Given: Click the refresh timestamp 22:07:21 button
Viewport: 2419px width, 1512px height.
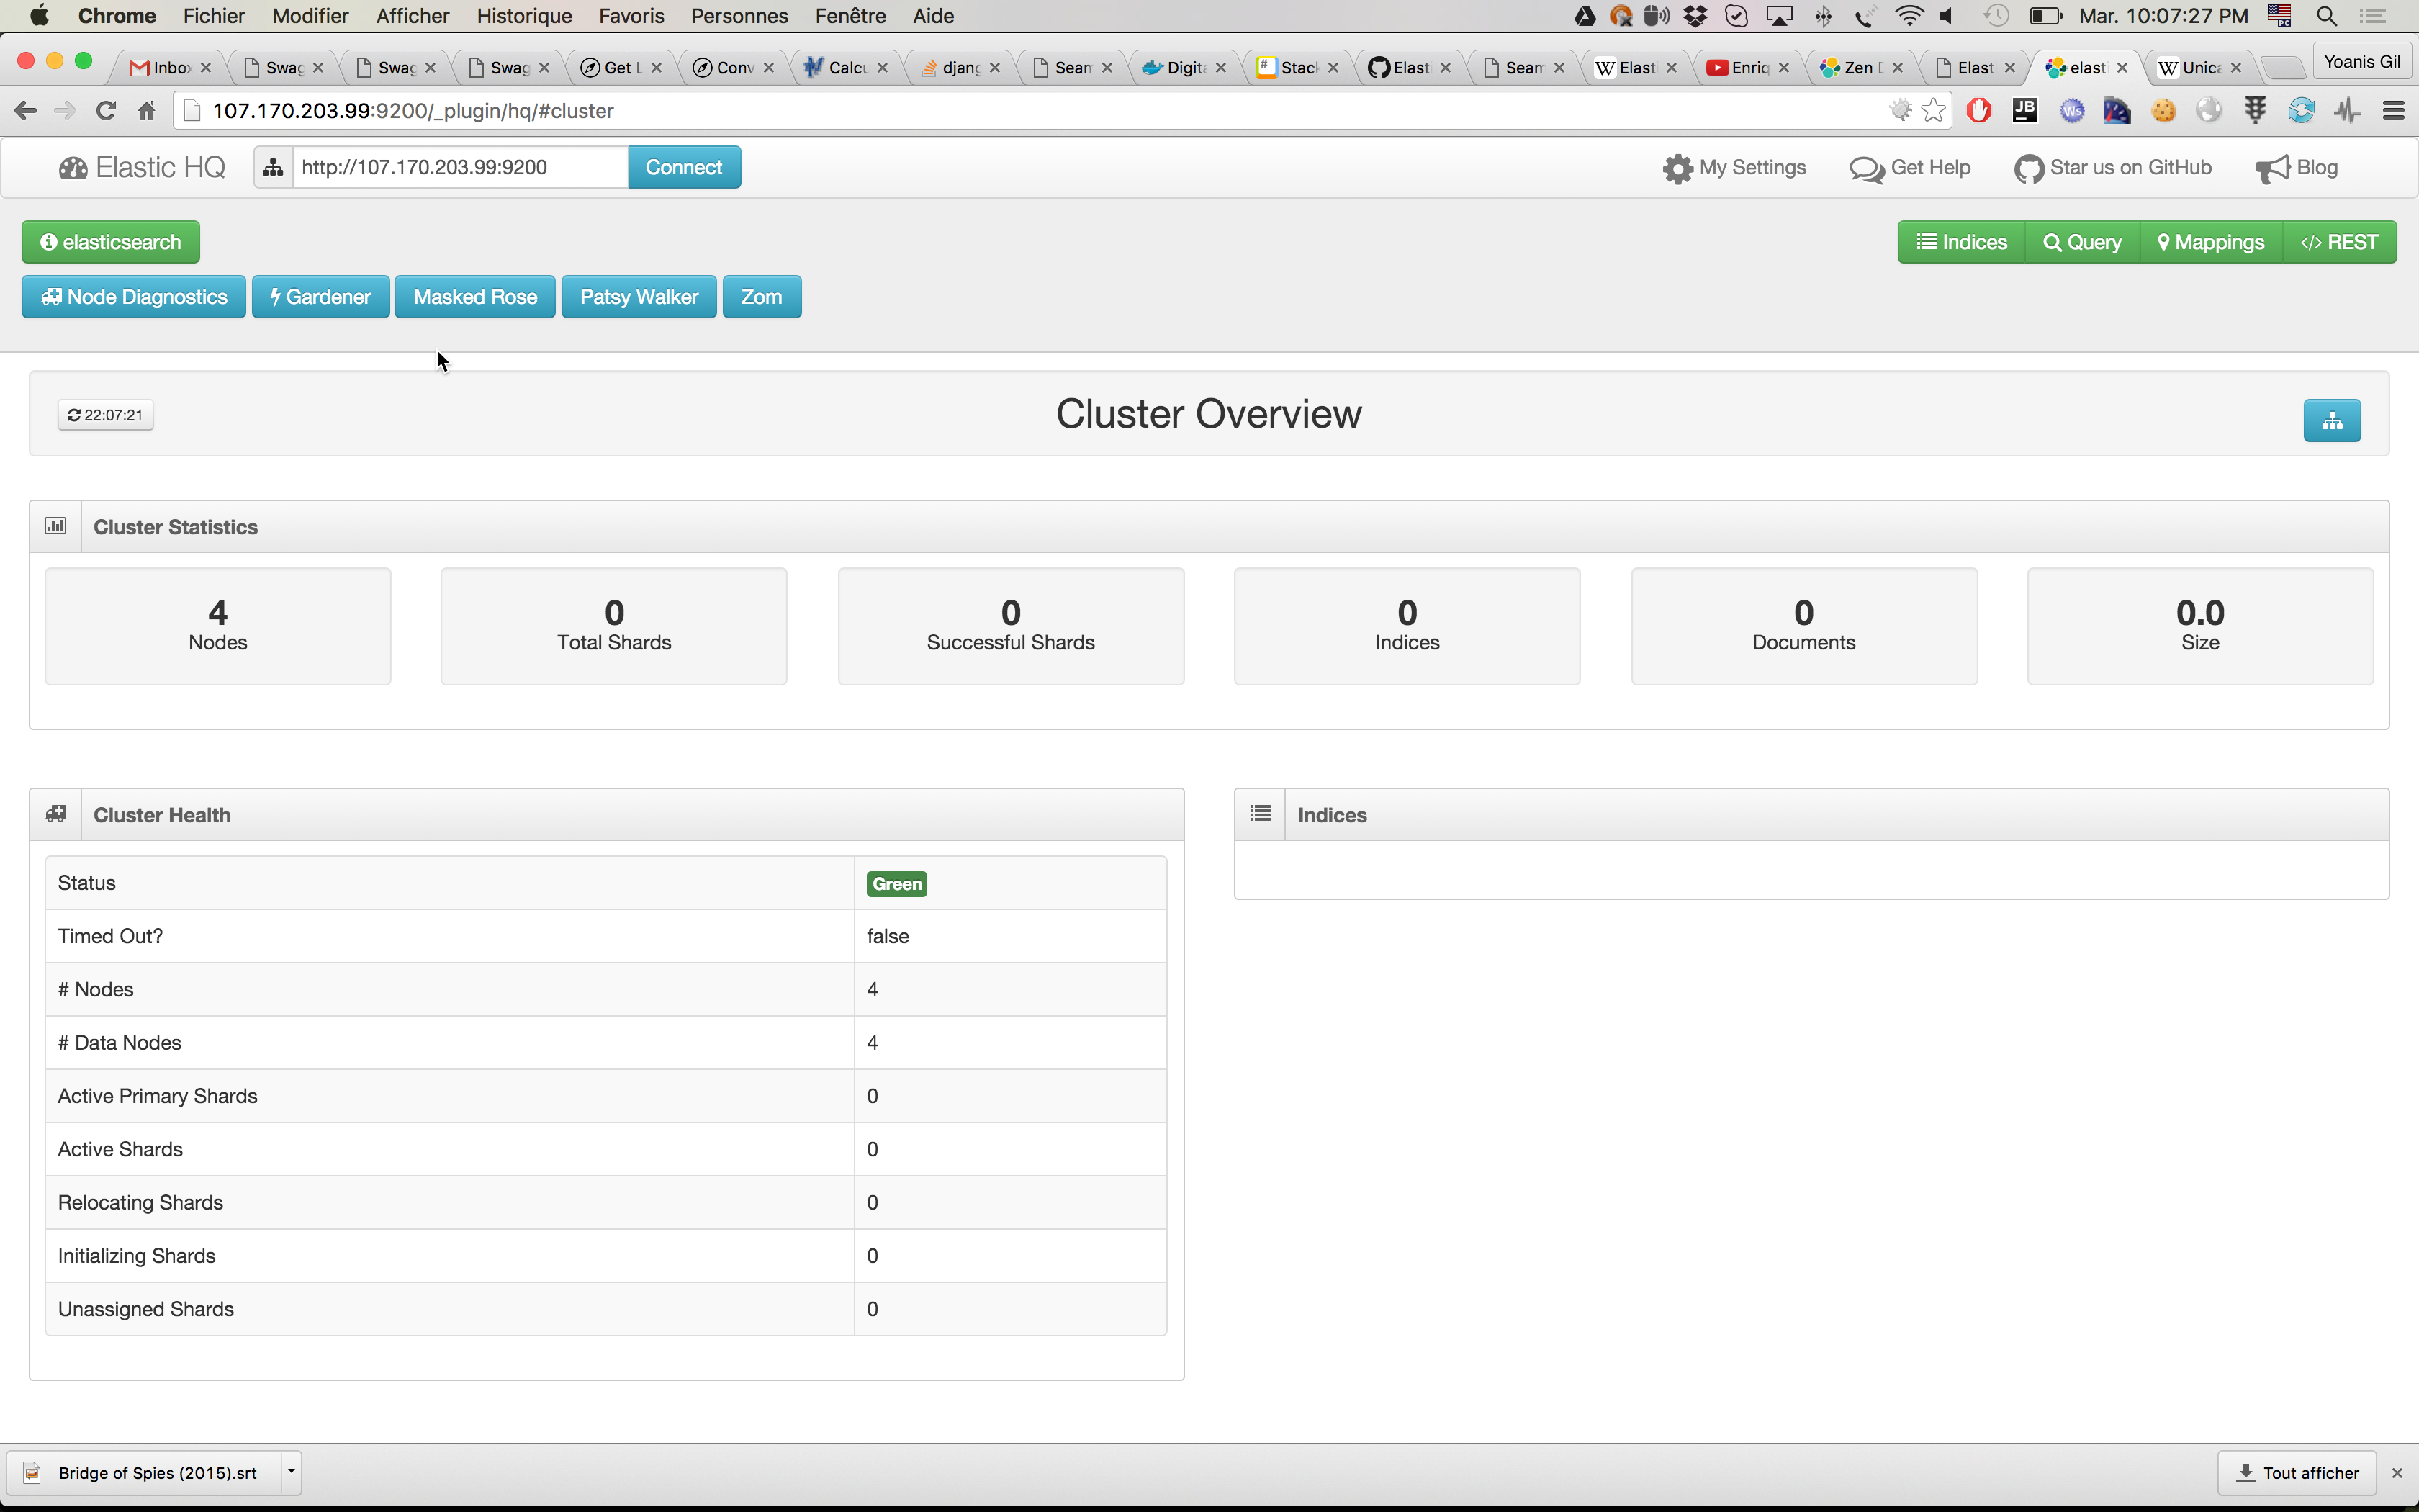Looking at the screenshot, I should (x=105, y=415).
